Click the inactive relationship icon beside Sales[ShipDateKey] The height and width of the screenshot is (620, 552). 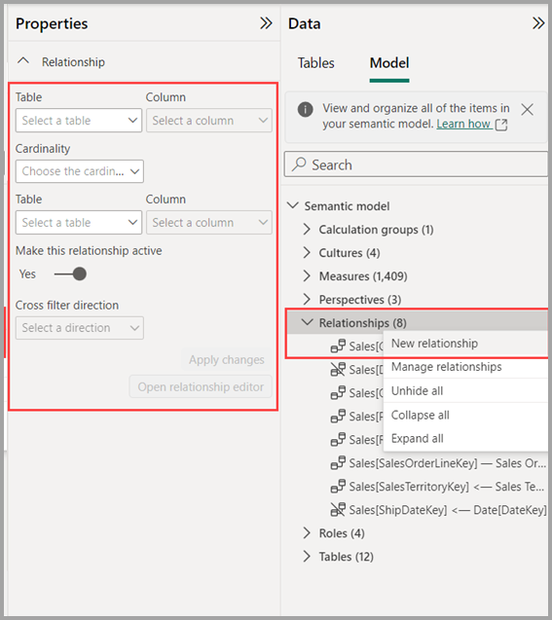(338, 510)
